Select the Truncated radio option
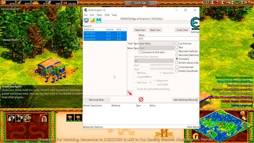The height and width of the screenshot is (143, 254). tap(177, 59)
